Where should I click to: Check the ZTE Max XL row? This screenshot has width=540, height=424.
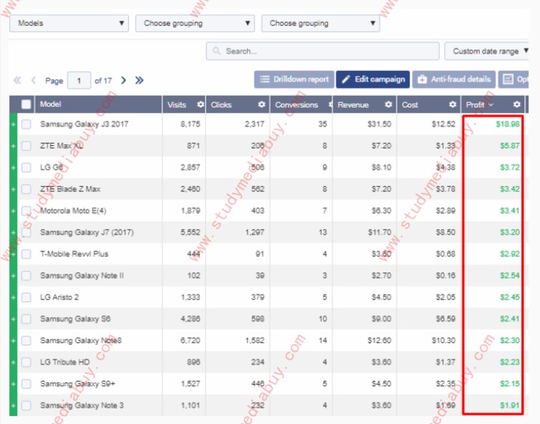coord(26,146)
